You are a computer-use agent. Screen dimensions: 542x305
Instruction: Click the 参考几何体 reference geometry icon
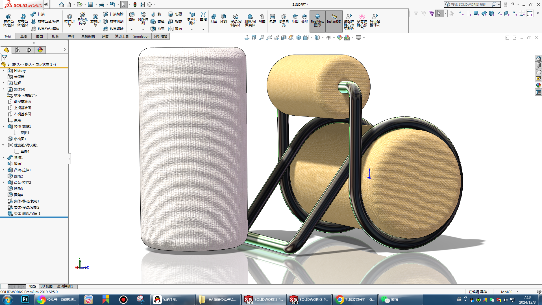coord(192,18)
